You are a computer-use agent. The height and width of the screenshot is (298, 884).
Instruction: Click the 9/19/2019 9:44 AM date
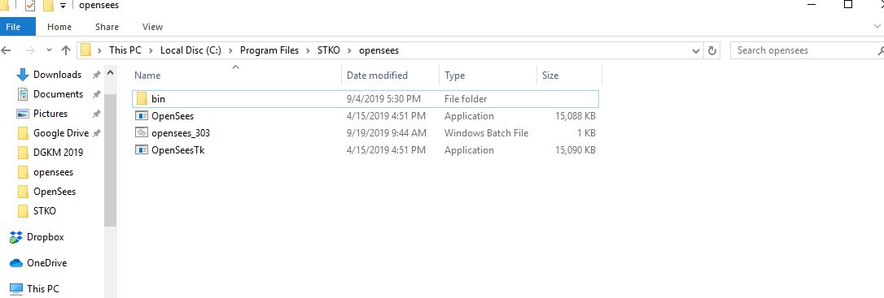tap(386, 132)
